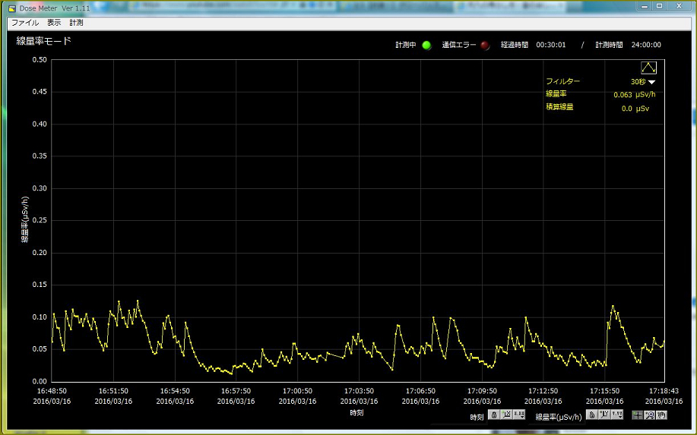This screenshot has width=697, height=435.
Task: Toggle the dose rate axis autoscale lock
Action: [591, 415]
